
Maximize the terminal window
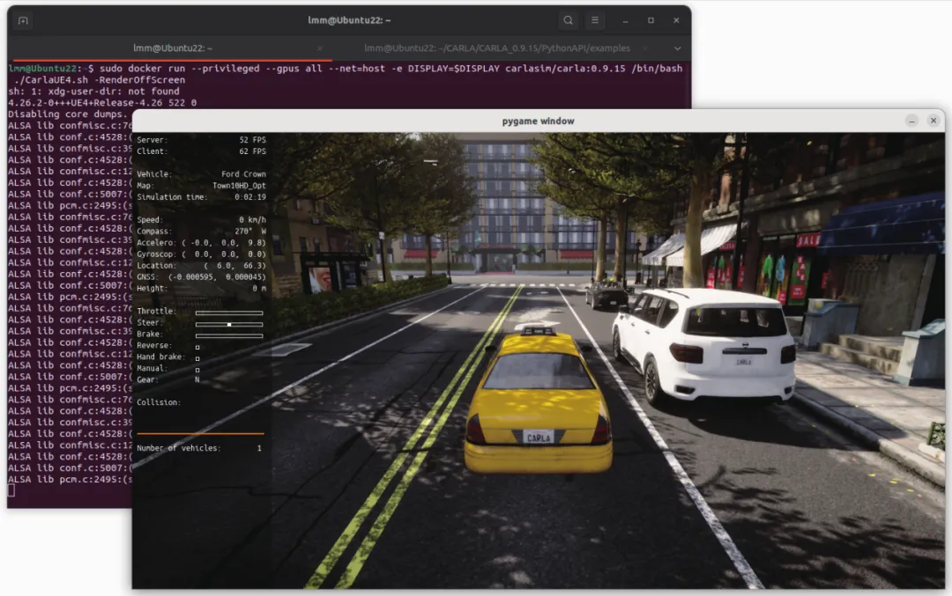click(651, 20)
